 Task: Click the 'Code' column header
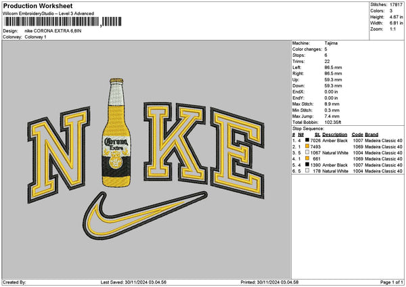[x=357, y=135]
